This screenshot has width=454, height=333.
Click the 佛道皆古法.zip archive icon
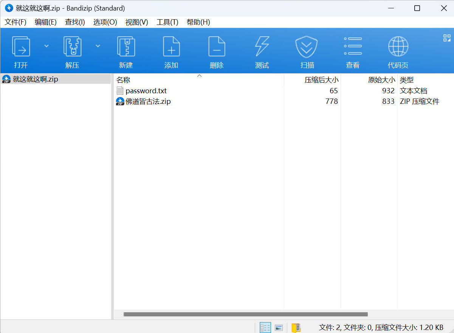(120, 101)
